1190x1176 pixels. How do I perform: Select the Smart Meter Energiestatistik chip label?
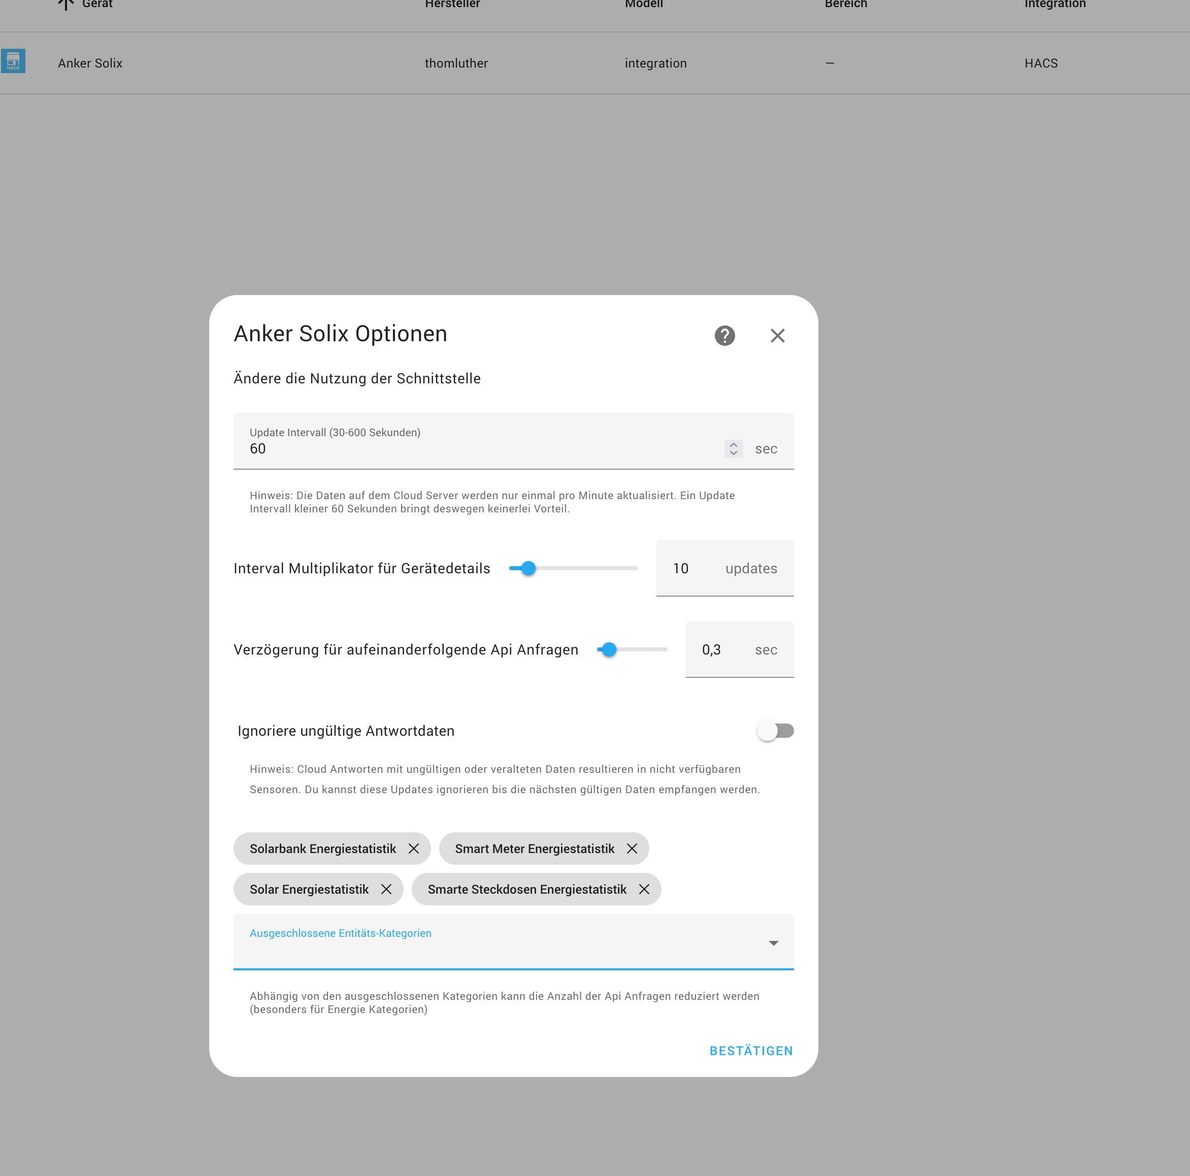point(535,849)
